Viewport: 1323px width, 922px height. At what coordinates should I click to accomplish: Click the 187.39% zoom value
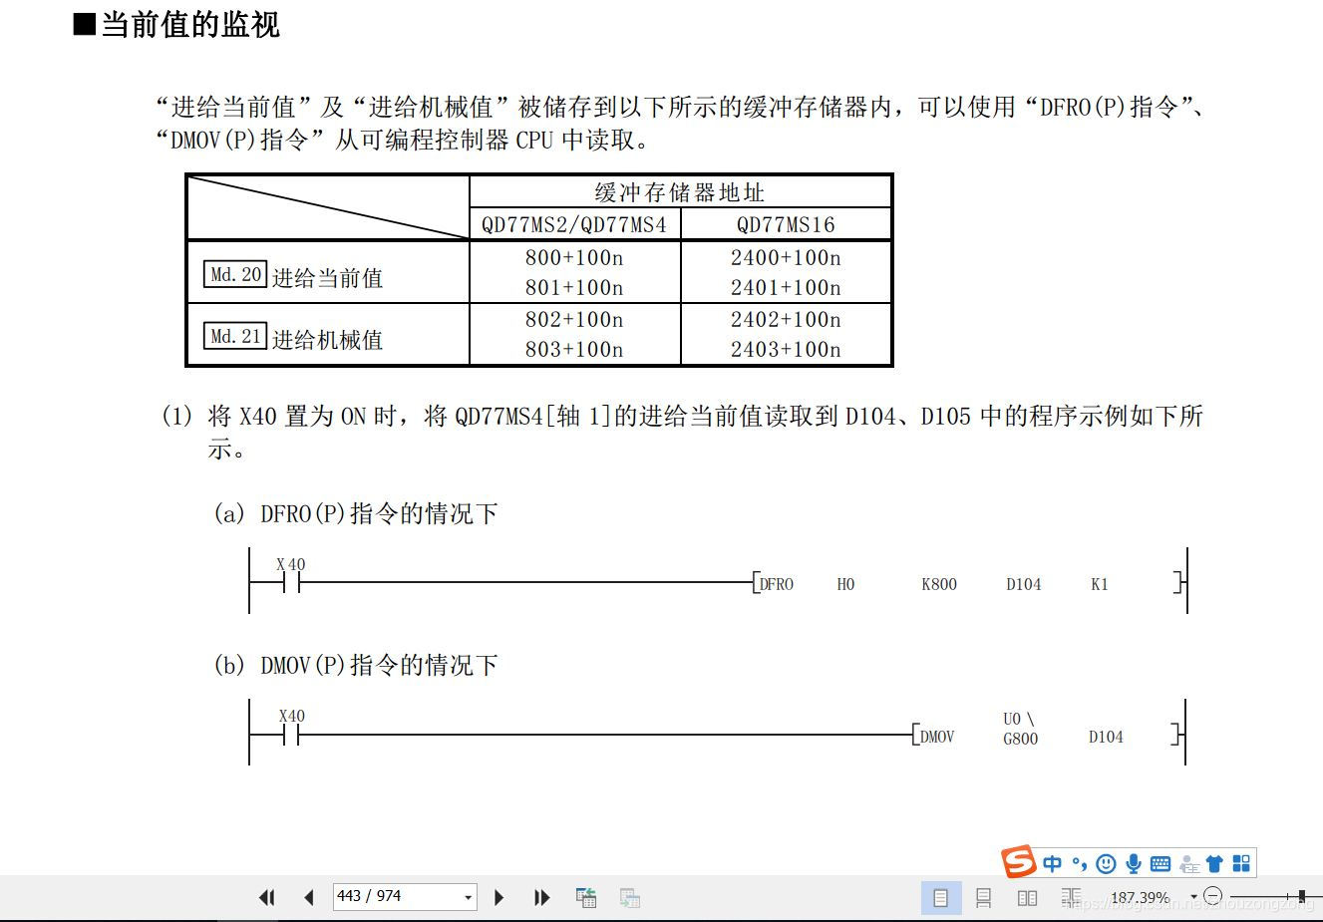click(1140, 897)
